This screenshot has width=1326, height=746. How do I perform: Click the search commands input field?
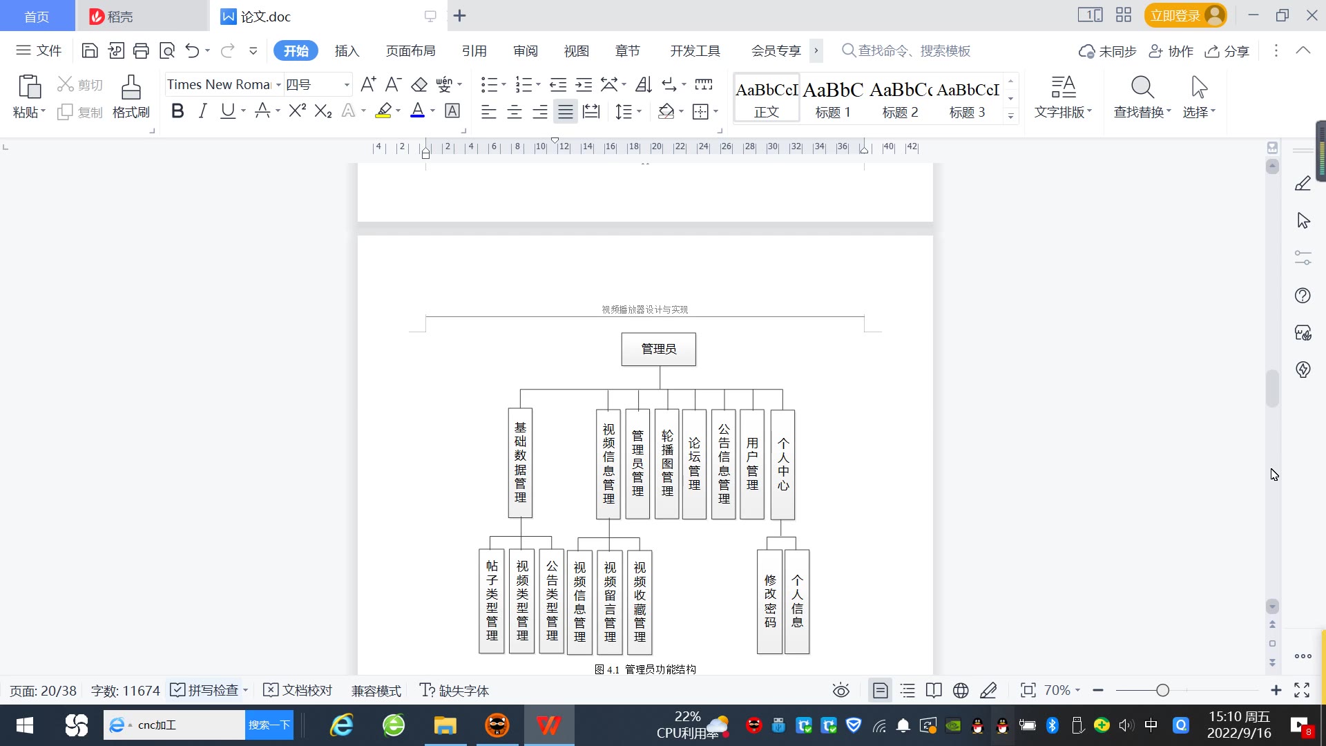point(913,50)
